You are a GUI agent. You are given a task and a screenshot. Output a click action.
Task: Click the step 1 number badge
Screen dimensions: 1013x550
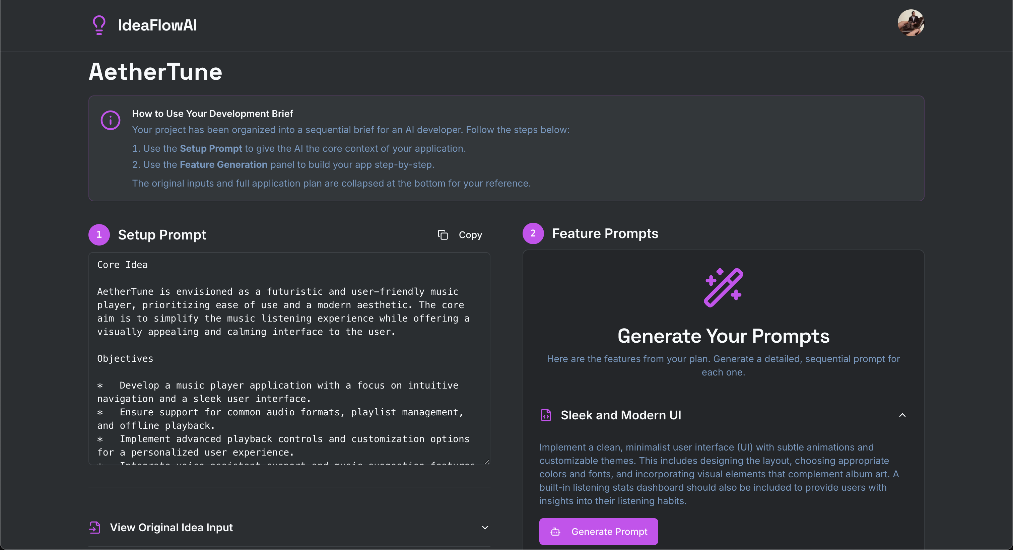(99, 235)
